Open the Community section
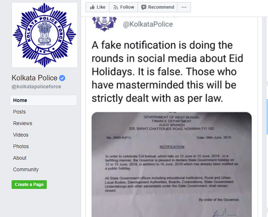 [26, 169]
